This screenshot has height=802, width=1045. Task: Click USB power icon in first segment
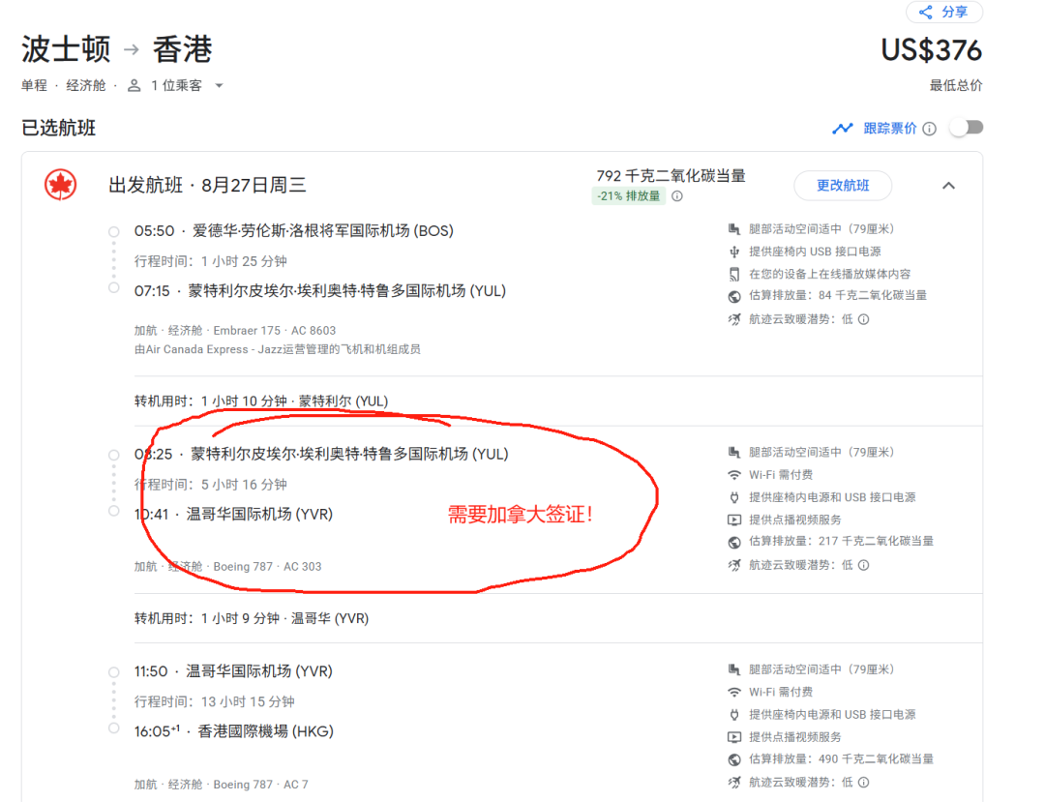pos(734,252)
